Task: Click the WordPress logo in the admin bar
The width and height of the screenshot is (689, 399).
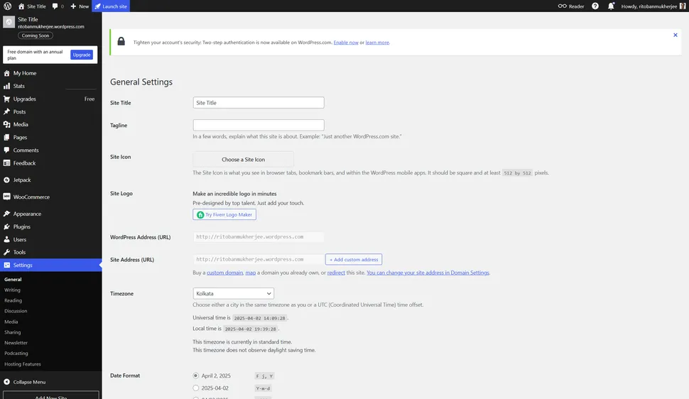Action: [x=7, y=6]
